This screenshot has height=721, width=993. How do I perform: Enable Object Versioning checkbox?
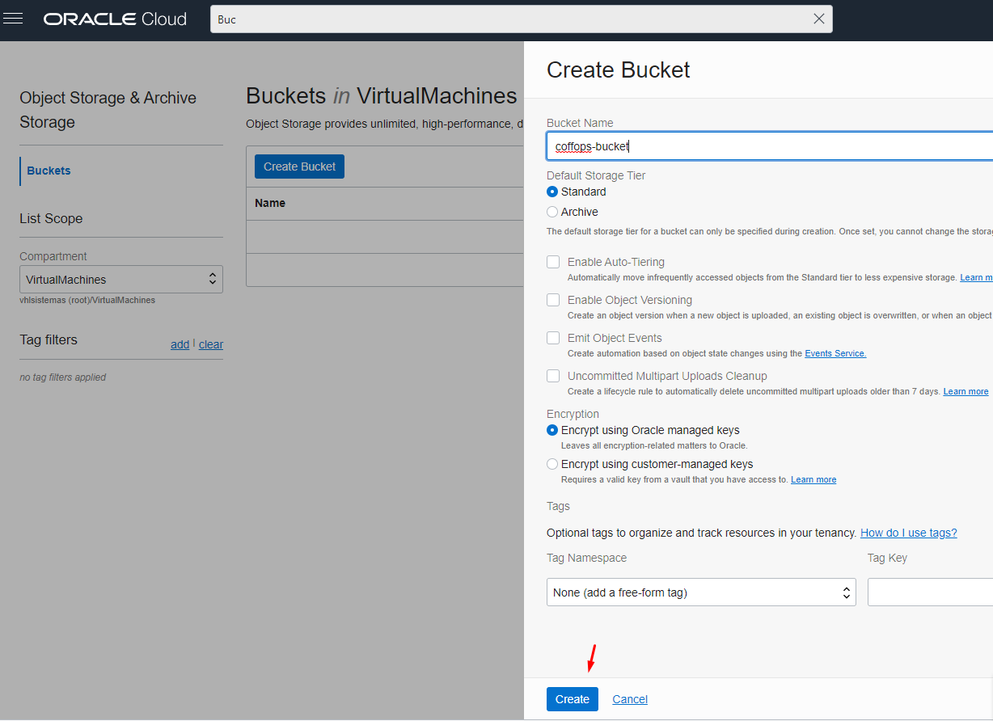point(553,300)
